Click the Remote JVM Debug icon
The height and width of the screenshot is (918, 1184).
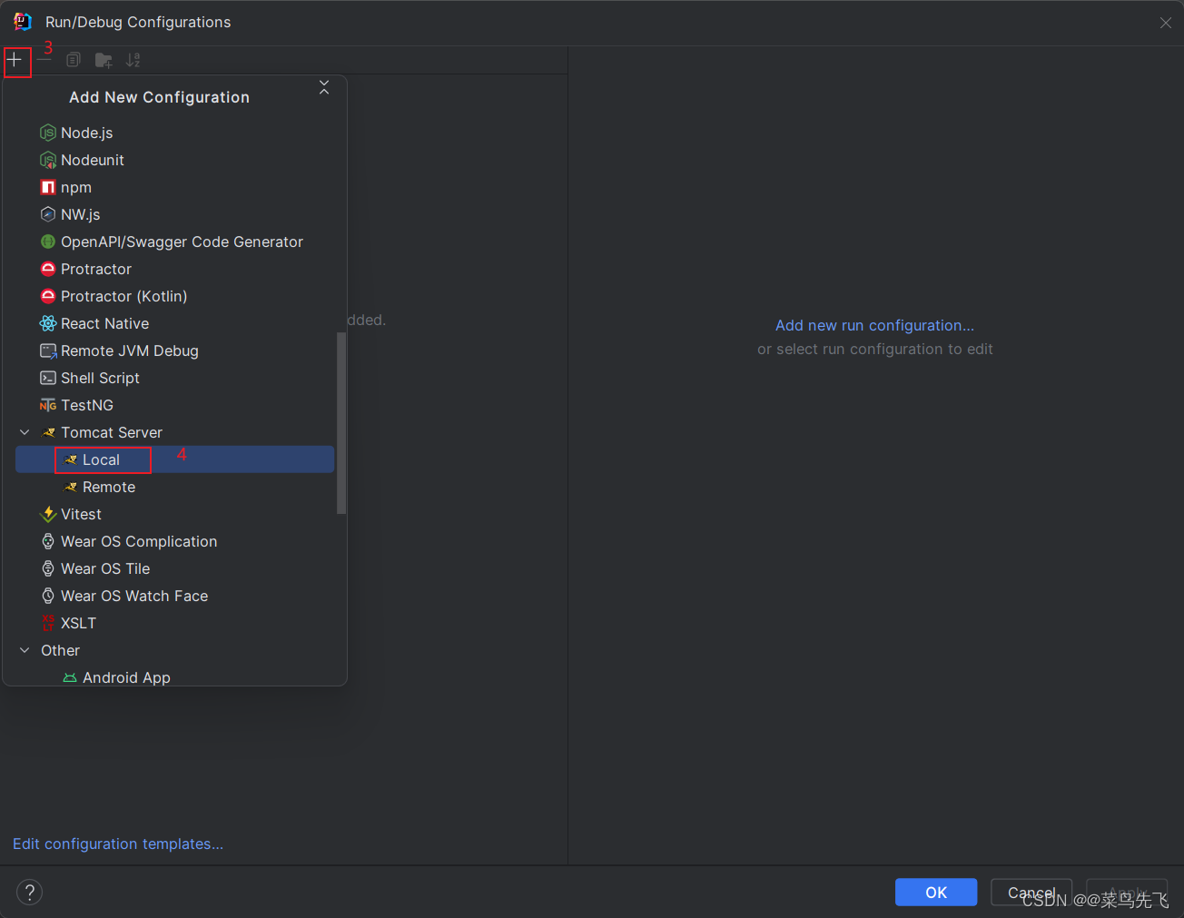[48, 350]
